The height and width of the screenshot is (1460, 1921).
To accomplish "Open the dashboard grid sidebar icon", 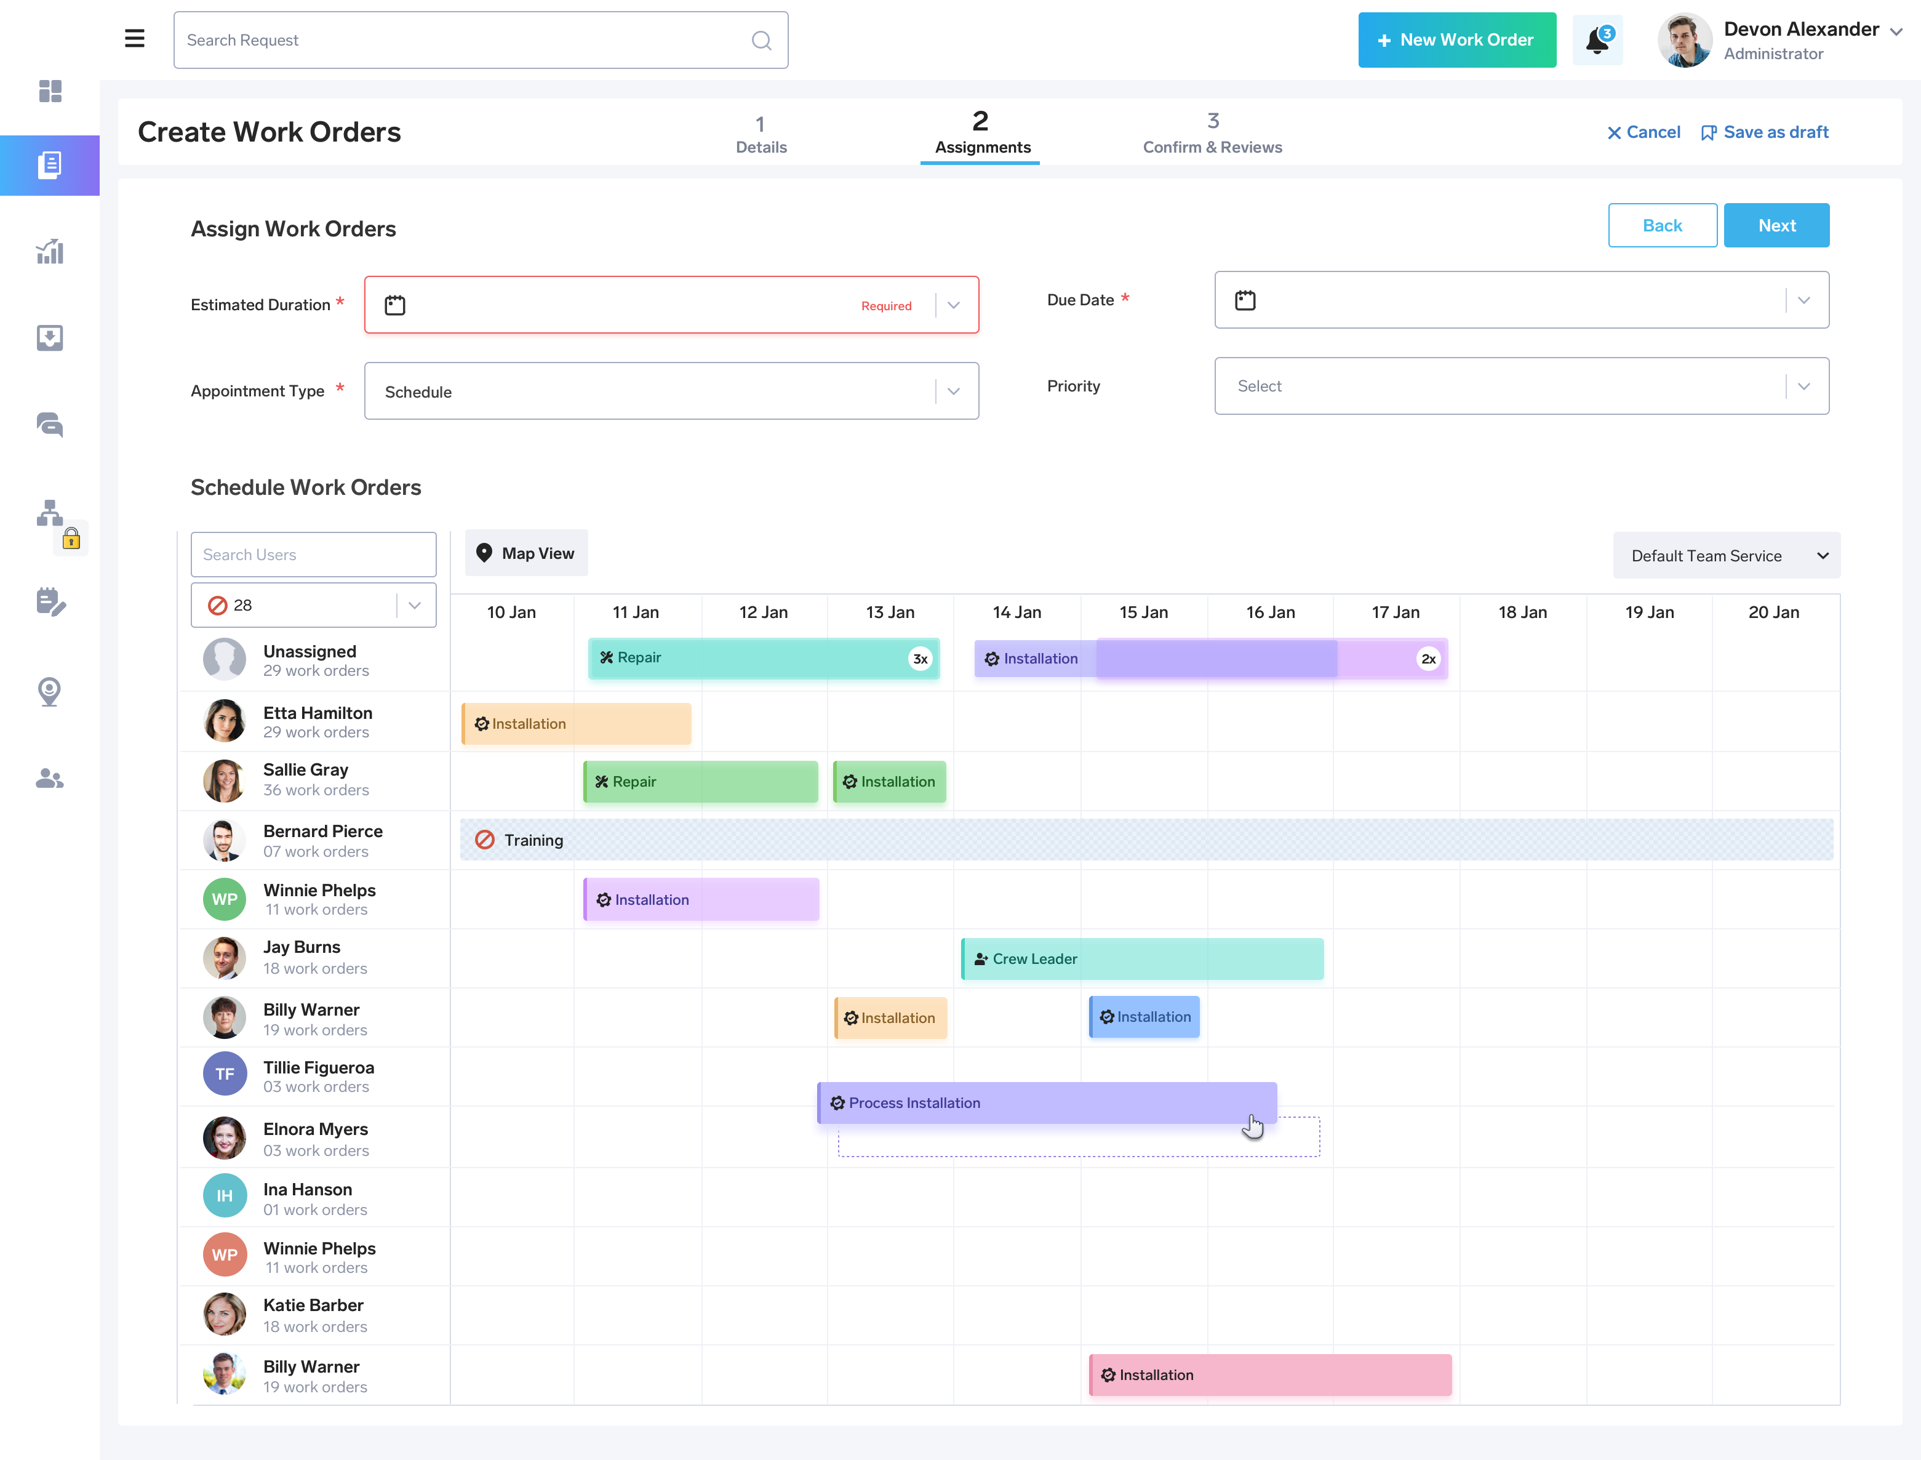I will click(49, 90).
